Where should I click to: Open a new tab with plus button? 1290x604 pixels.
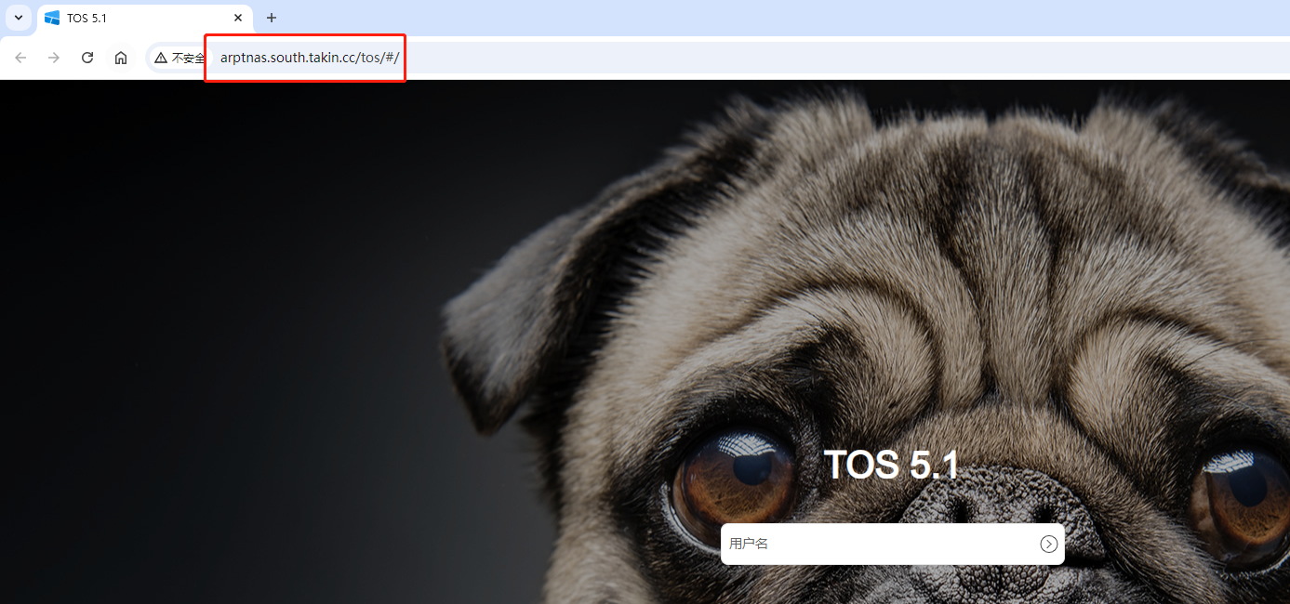point(272,18)
